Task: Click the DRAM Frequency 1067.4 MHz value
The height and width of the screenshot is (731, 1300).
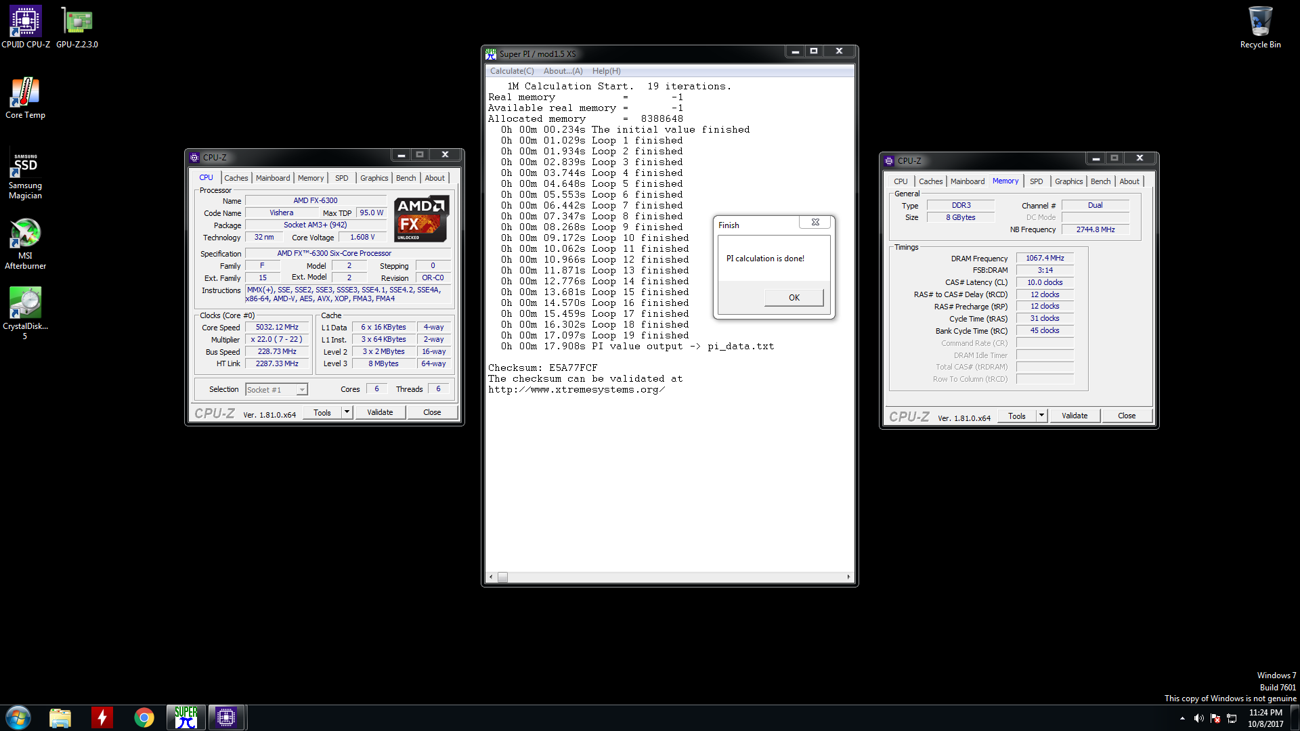Action: (1045, 259)
